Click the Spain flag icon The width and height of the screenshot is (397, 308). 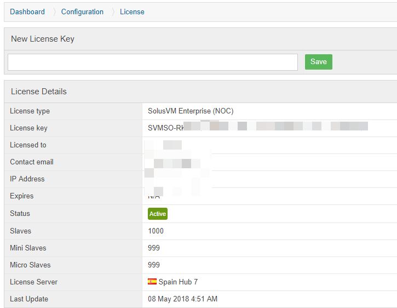tap(152, 281)
